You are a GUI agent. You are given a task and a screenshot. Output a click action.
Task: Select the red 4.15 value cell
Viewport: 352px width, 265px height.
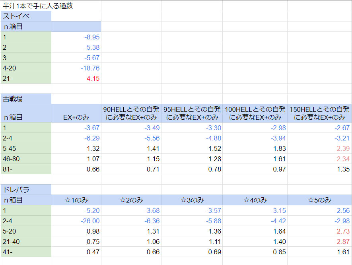tap(76, 78)
